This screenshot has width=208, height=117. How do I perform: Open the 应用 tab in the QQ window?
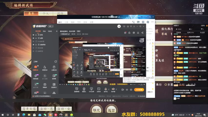(x=85, y=22)
